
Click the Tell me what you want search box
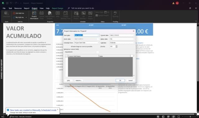[83, 8]
